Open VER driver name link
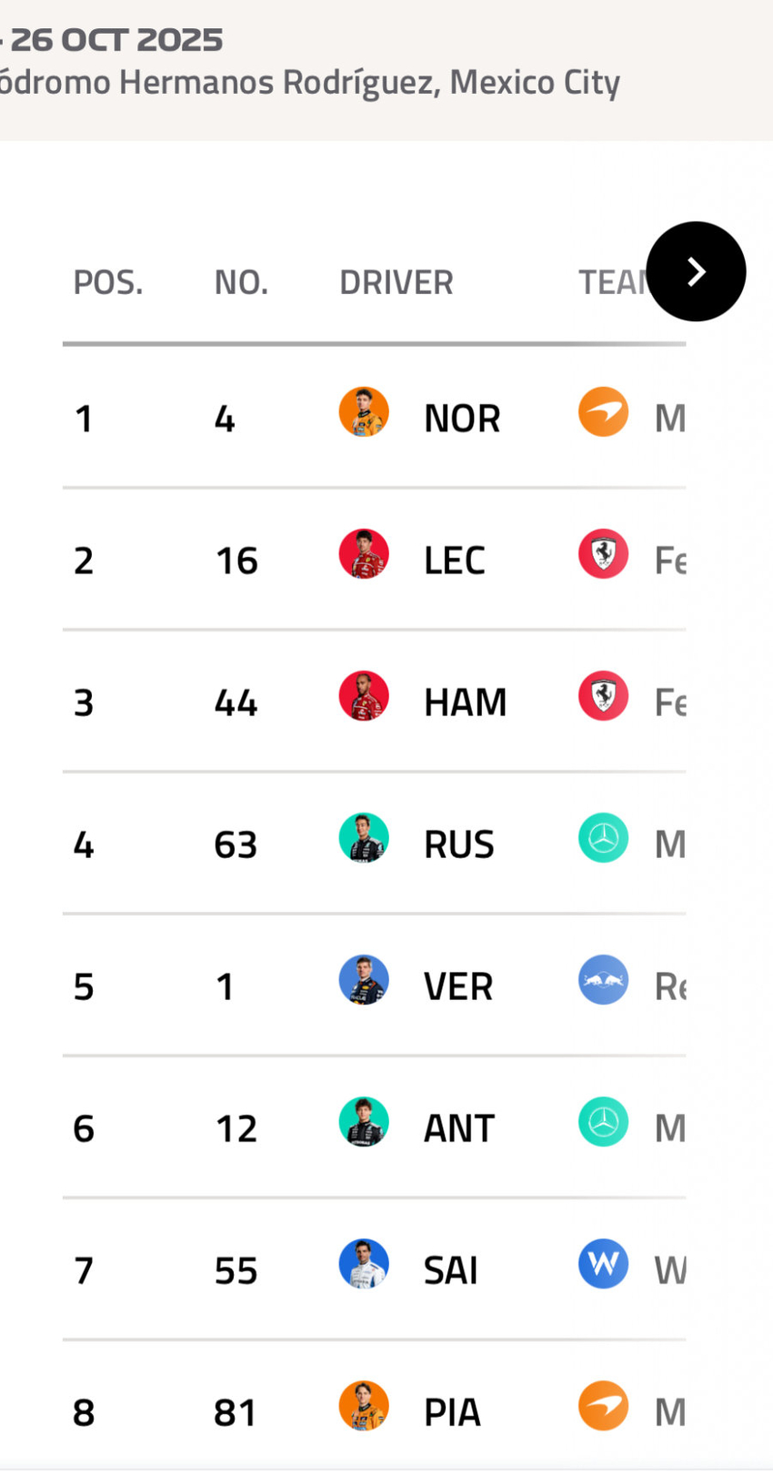The height and width of the screenshot is (1476, 773). coord(458,986)
